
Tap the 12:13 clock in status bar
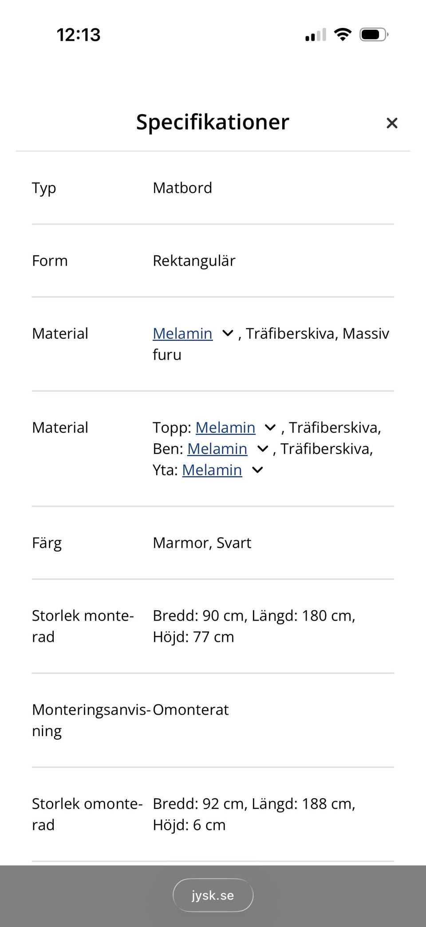(79, 35)
